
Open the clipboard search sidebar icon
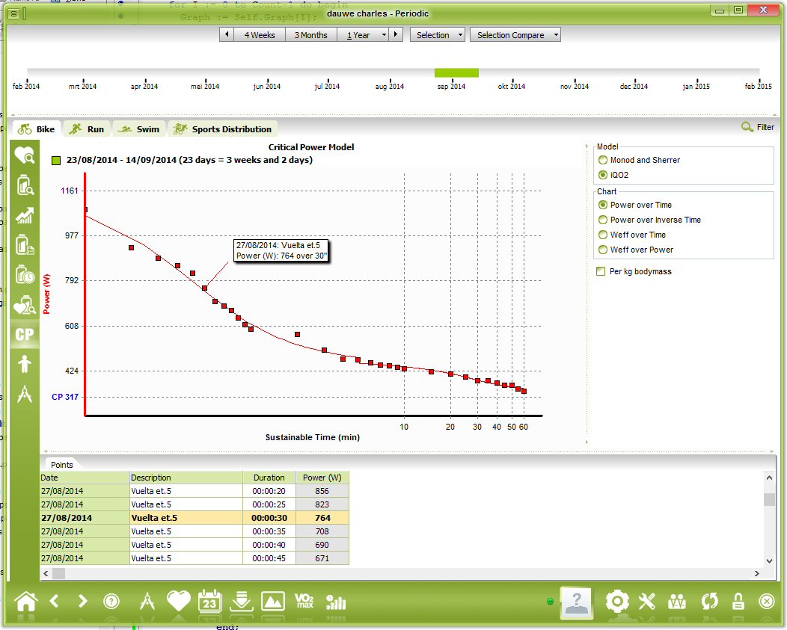(x=24, y=185)
